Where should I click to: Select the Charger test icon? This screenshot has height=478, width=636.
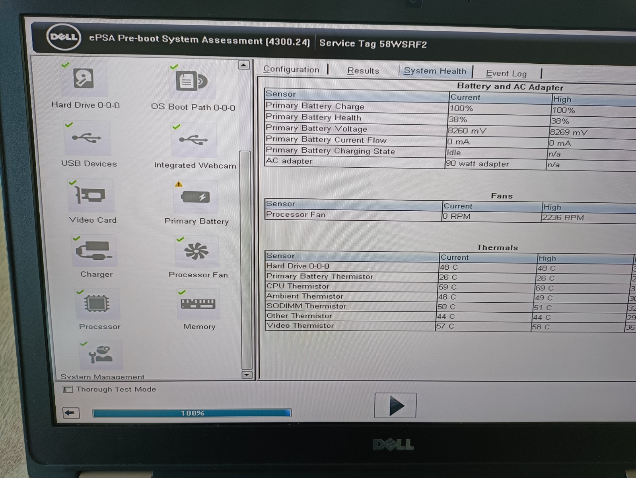click(94, 251)
